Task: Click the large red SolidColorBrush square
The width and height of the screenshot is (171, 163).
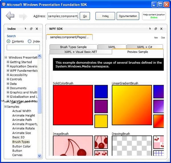Action: point(73,105)
